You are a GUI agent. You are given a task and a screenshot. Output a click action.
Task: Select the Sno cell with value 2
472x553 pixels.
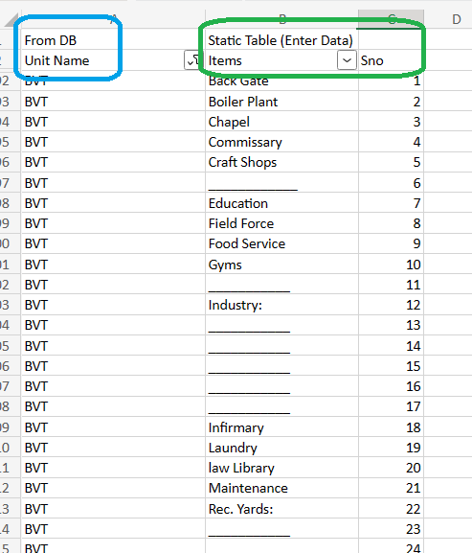[391, 102]
